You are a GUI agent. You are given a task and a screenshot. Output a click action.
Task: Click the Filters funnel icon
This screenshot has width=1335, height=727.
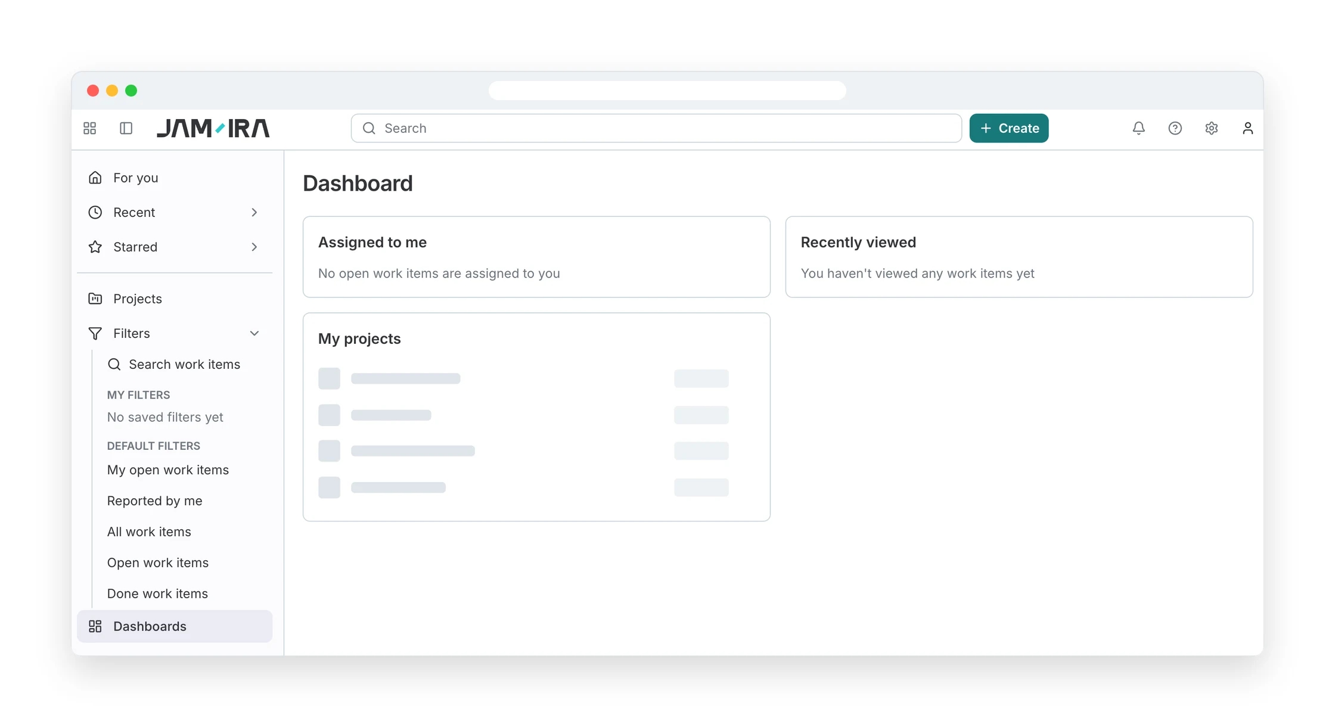(95, 333)
